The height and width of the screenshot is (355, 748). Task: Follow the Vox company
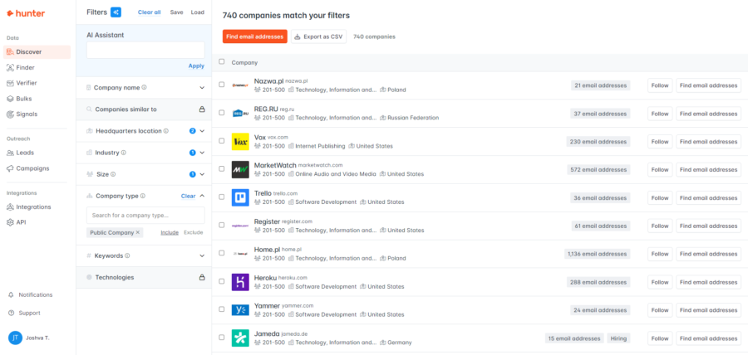[x=660, y=142]
